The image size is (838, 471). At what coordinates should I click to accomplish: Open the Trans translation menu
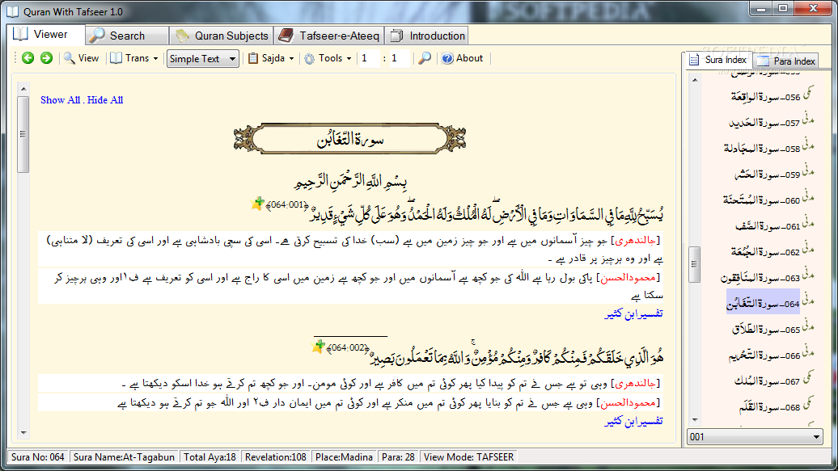[134, 58]
